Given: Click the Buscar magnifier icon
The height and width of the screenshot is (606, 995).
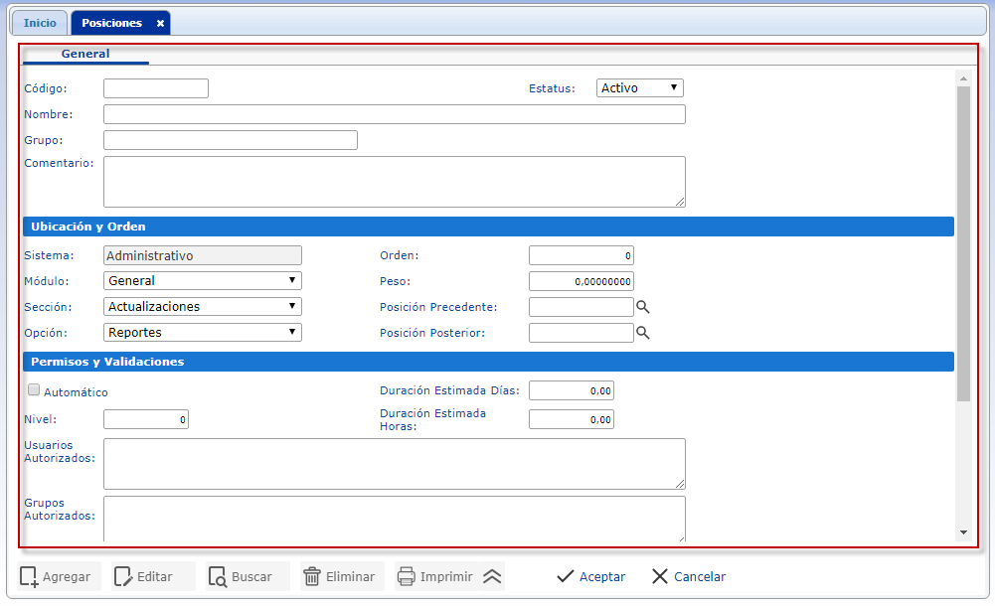Looking at the screenshot, I should tap(218, 577).
